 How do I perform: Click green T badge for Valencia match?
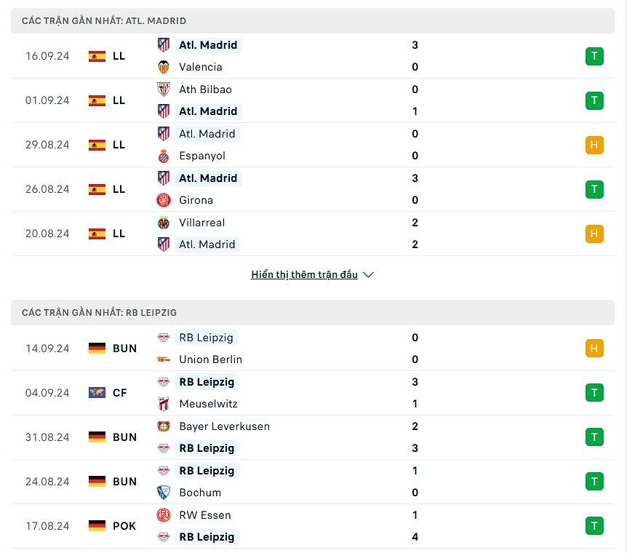pyautogui.click(x=594, y=56)
